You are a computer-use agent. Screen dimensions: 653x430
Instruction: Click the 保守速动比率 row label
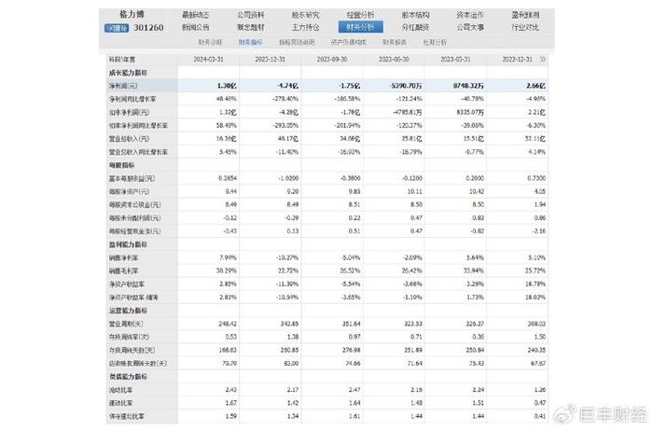[x=126, y=416]
